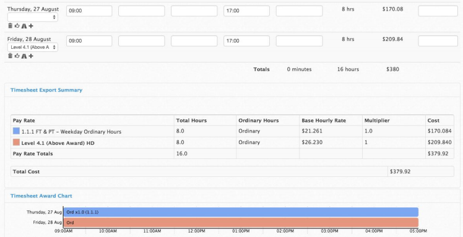Click empty field immediately after Thursday's 17:00
This screenshot has width=463, height=237.
tap(299, 11)
